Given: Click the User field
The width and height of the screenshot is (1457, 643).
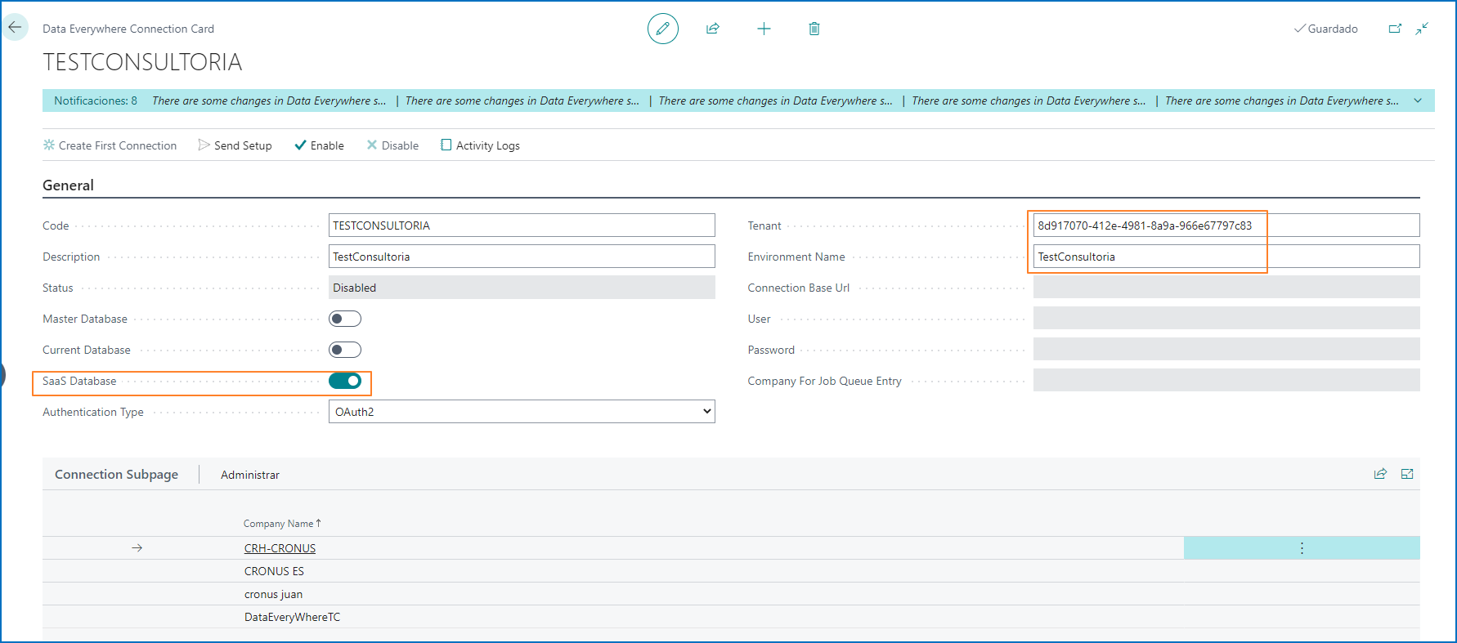Looking at the screenshot, I should [x=1226, y=319].
